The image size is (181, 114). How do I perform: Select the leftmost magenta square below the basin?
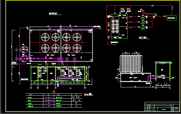click(59, 59)
